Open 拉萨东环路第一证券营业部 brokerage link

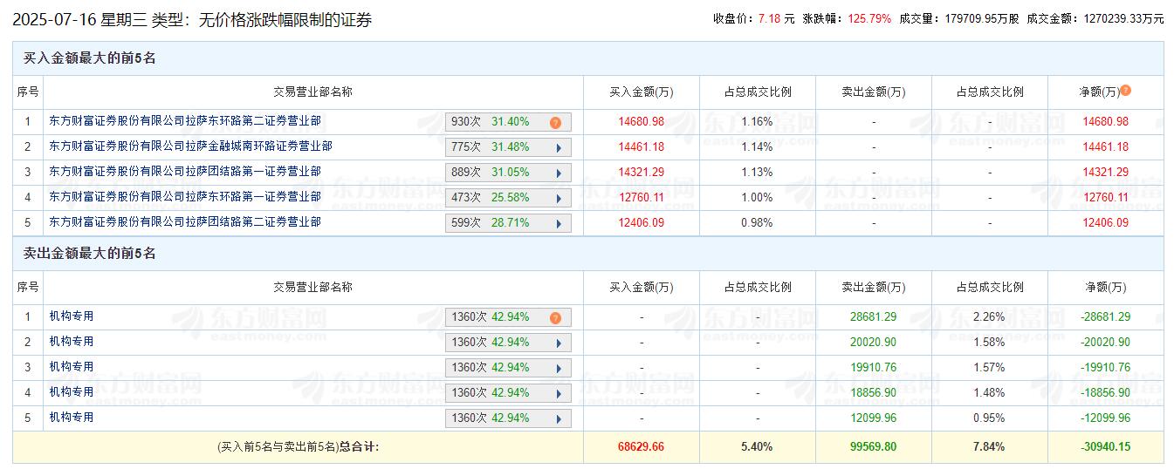coord(184,197)
